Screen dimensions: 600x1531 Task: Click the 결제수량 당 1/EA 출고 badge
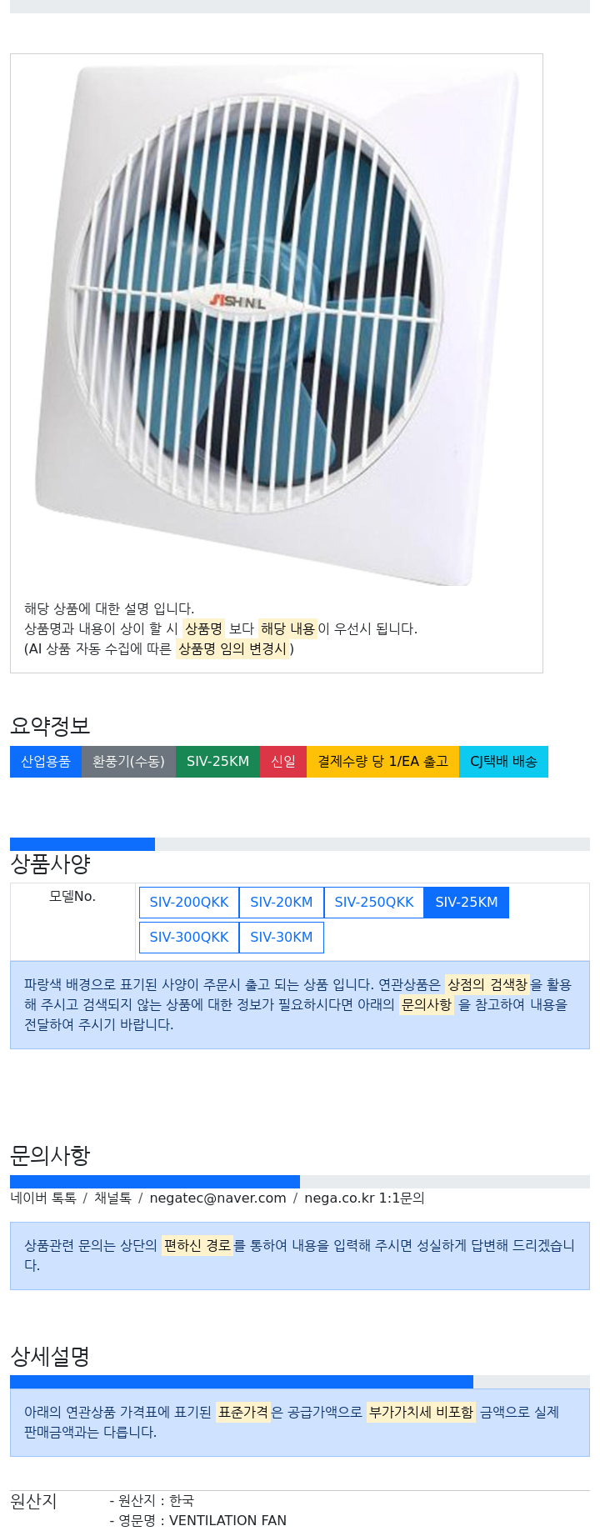(382, 762)
